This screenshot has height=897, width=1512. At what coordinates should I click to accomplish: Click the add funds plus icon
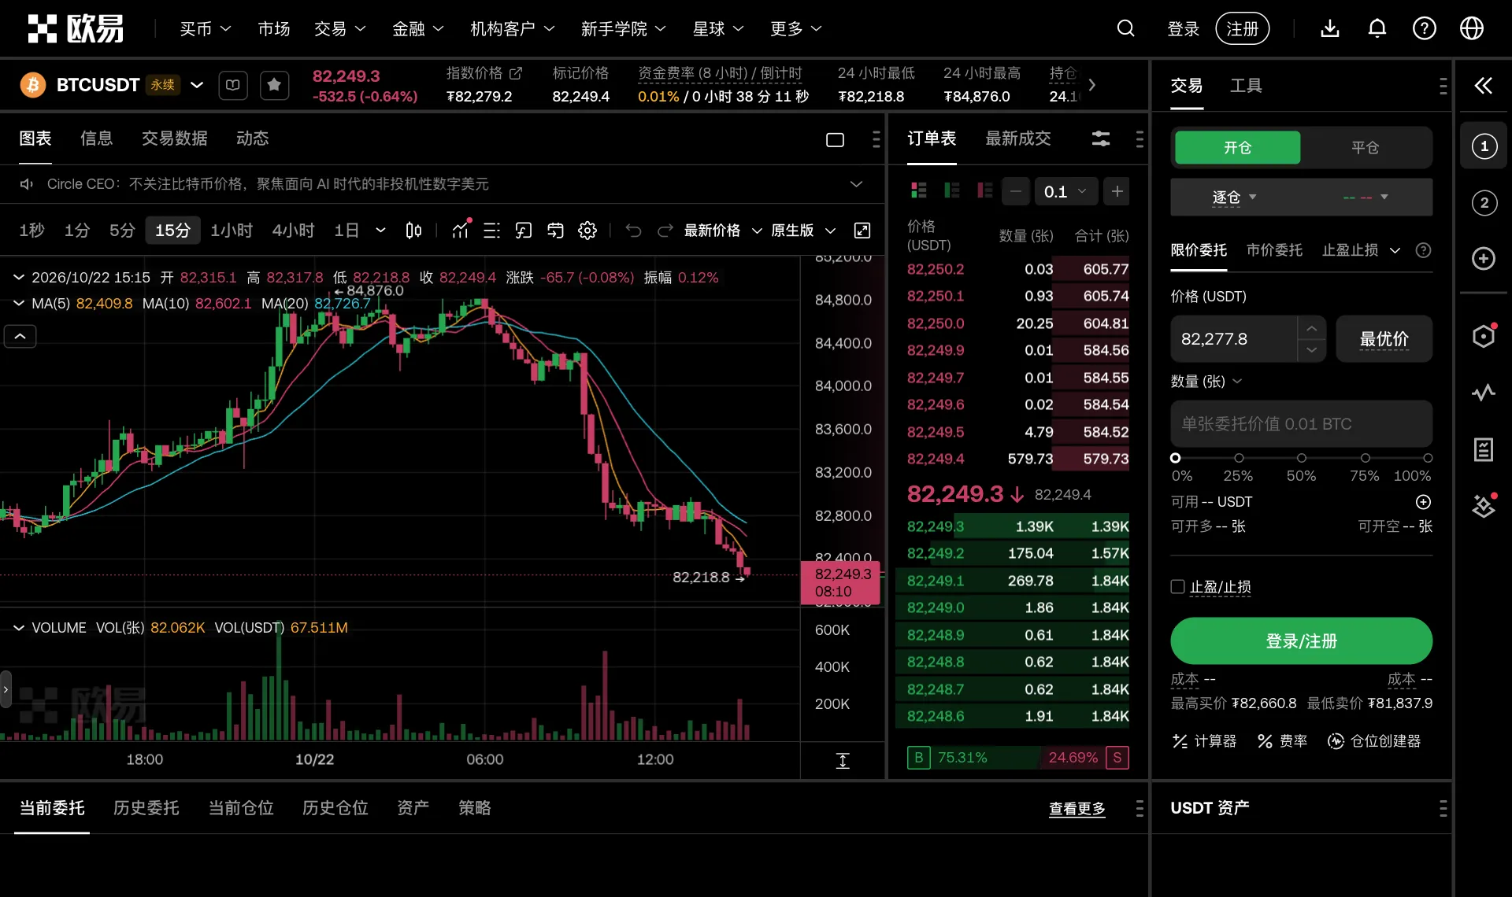click(1423, 502)
